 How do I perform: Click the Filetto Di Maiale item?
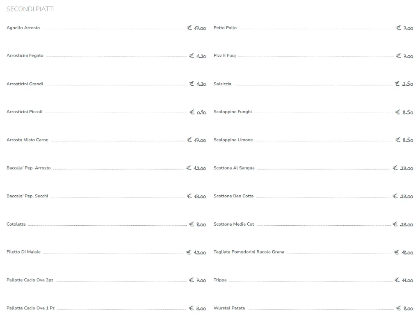click(x=24, y=252)
